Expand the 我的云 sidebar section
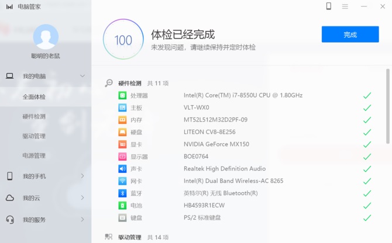Viewport: 392px width, 243px height. pos(82,198)
